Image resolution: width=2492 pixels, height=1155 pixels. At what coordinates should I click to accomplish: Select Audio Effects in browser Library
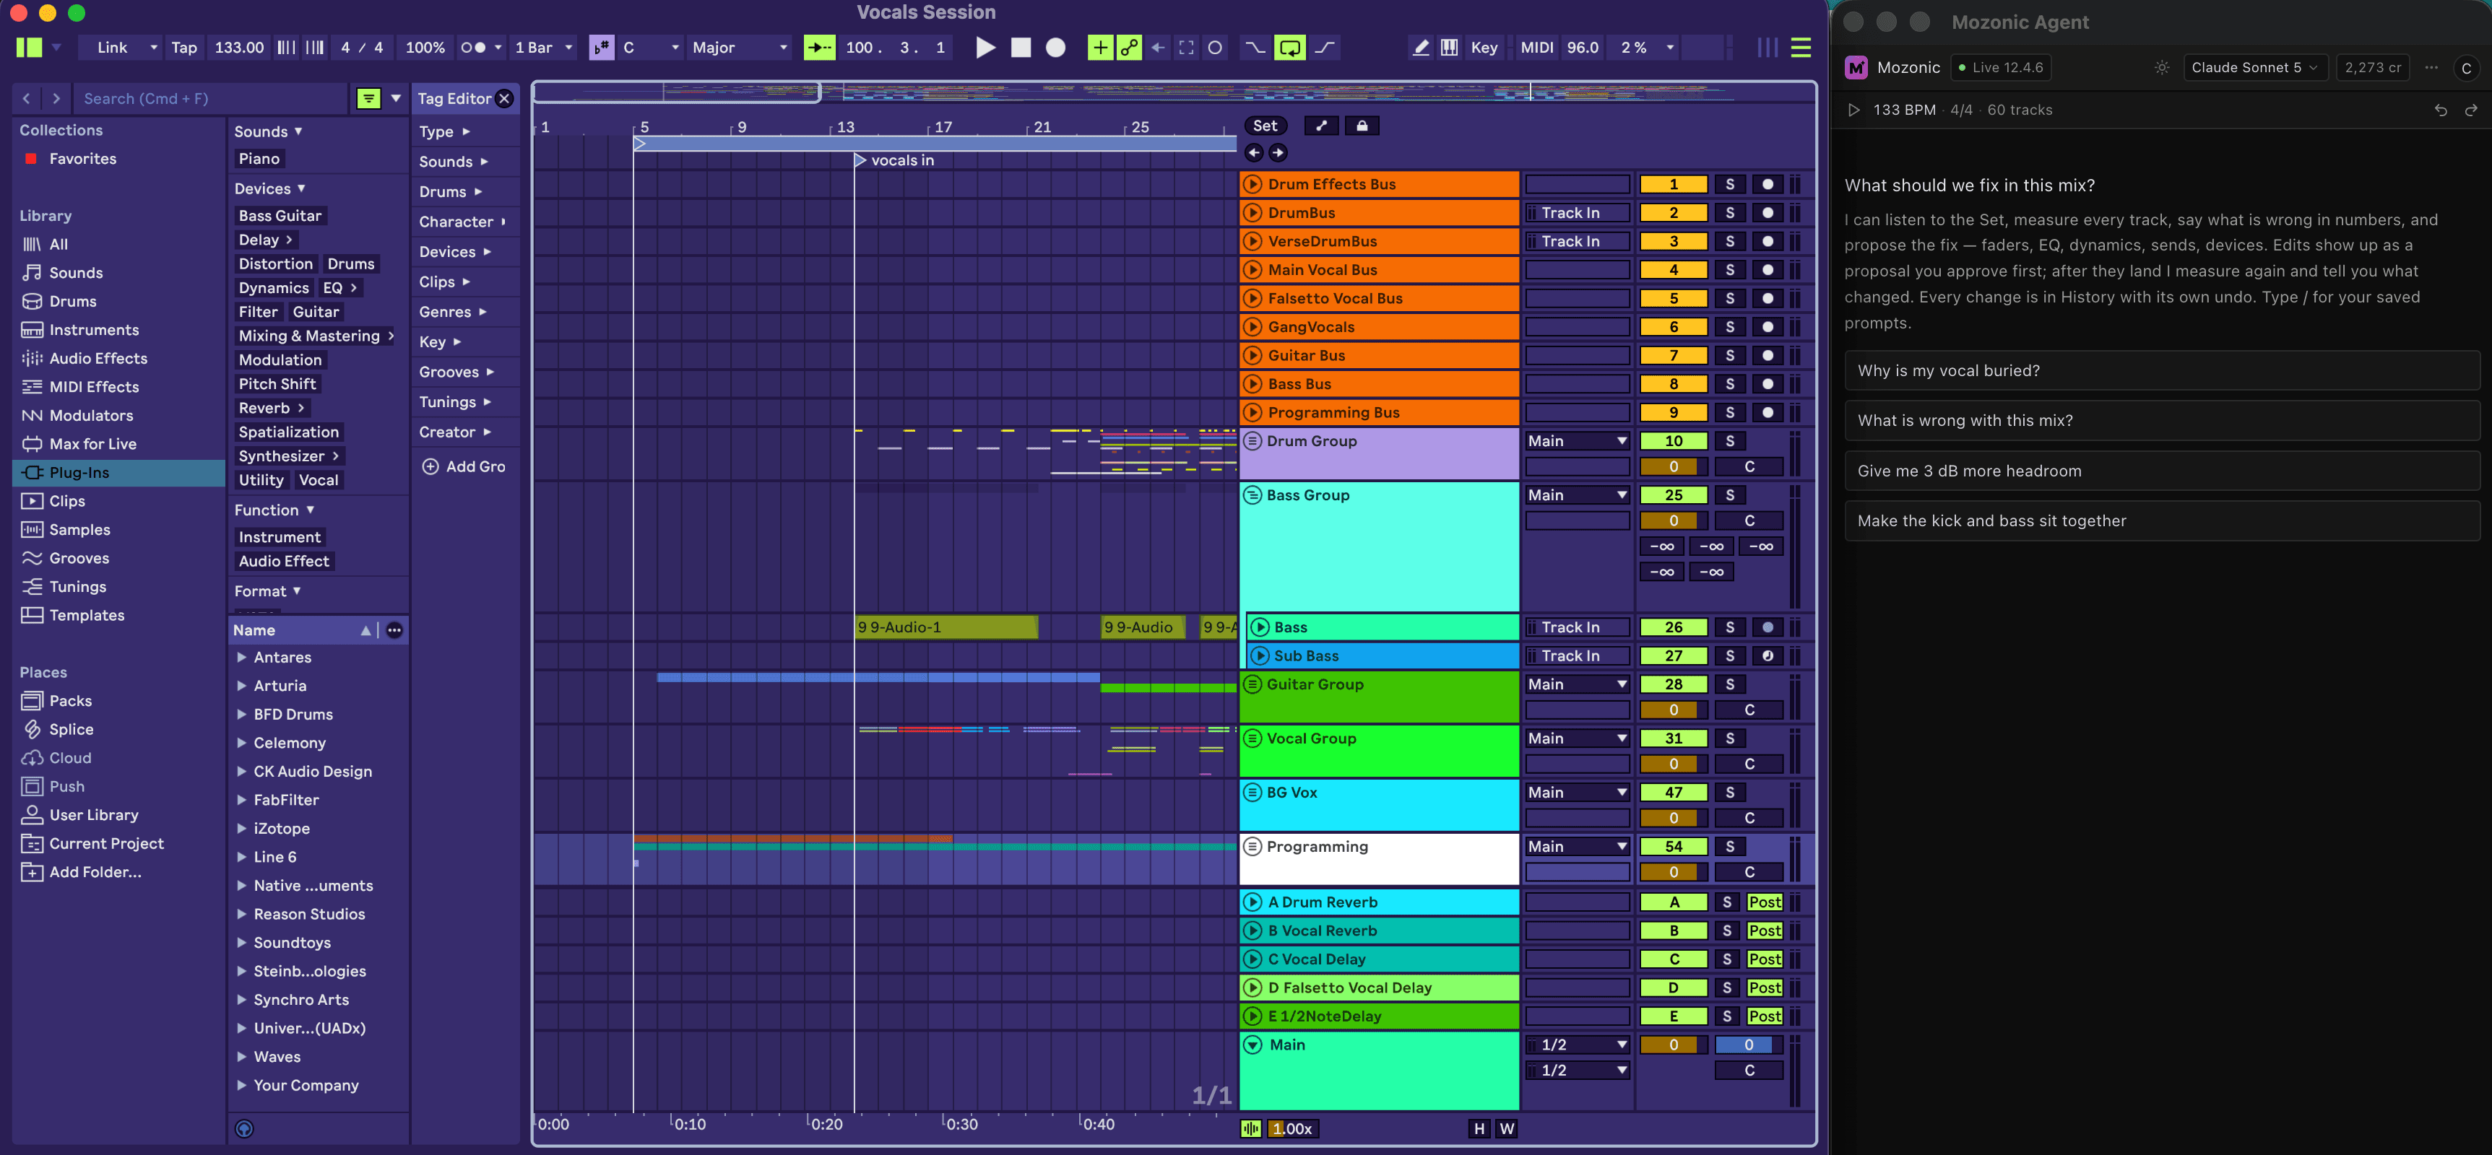point(99,359)
